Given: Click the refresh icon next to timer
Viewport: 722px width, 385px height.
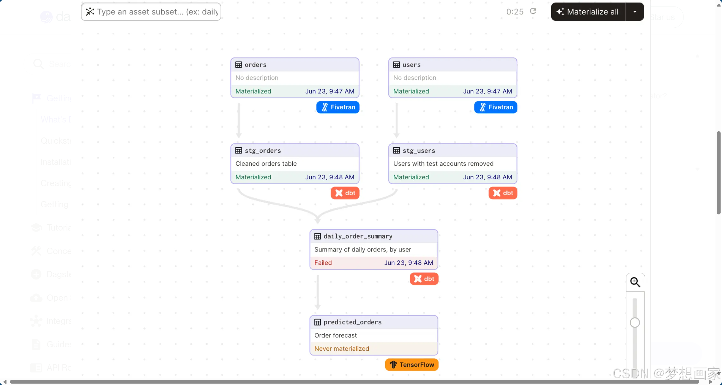Looking at the screenshot, I should [x=533, y=11].
